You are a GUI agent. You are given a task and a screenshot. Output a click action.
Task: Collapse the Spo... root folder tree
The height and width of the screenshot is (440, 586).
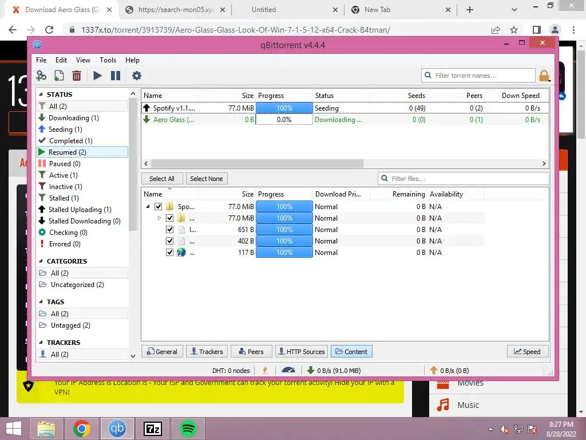(x=148, y=206)
